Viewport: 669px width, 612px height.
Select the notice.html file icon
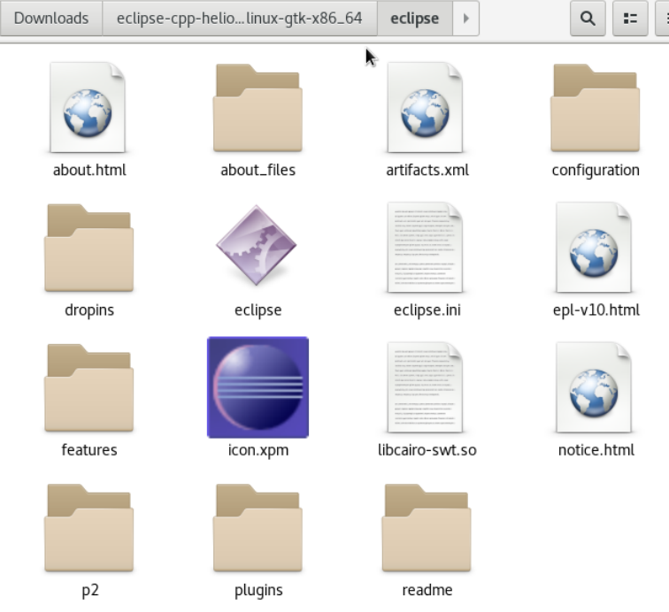click(594, 387)
